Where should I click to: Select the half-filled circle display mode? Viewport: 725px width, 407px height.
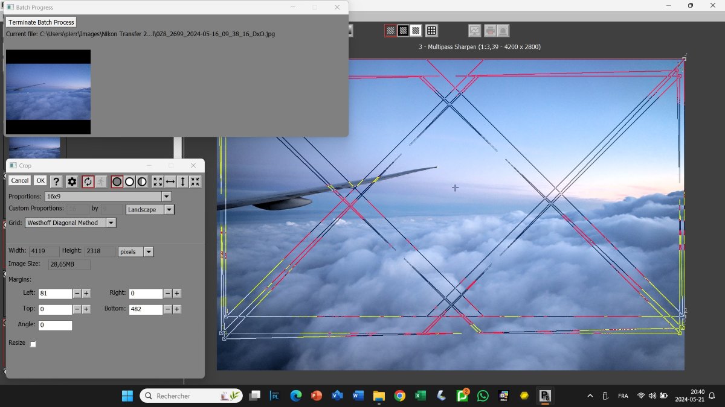click(142, 181)
